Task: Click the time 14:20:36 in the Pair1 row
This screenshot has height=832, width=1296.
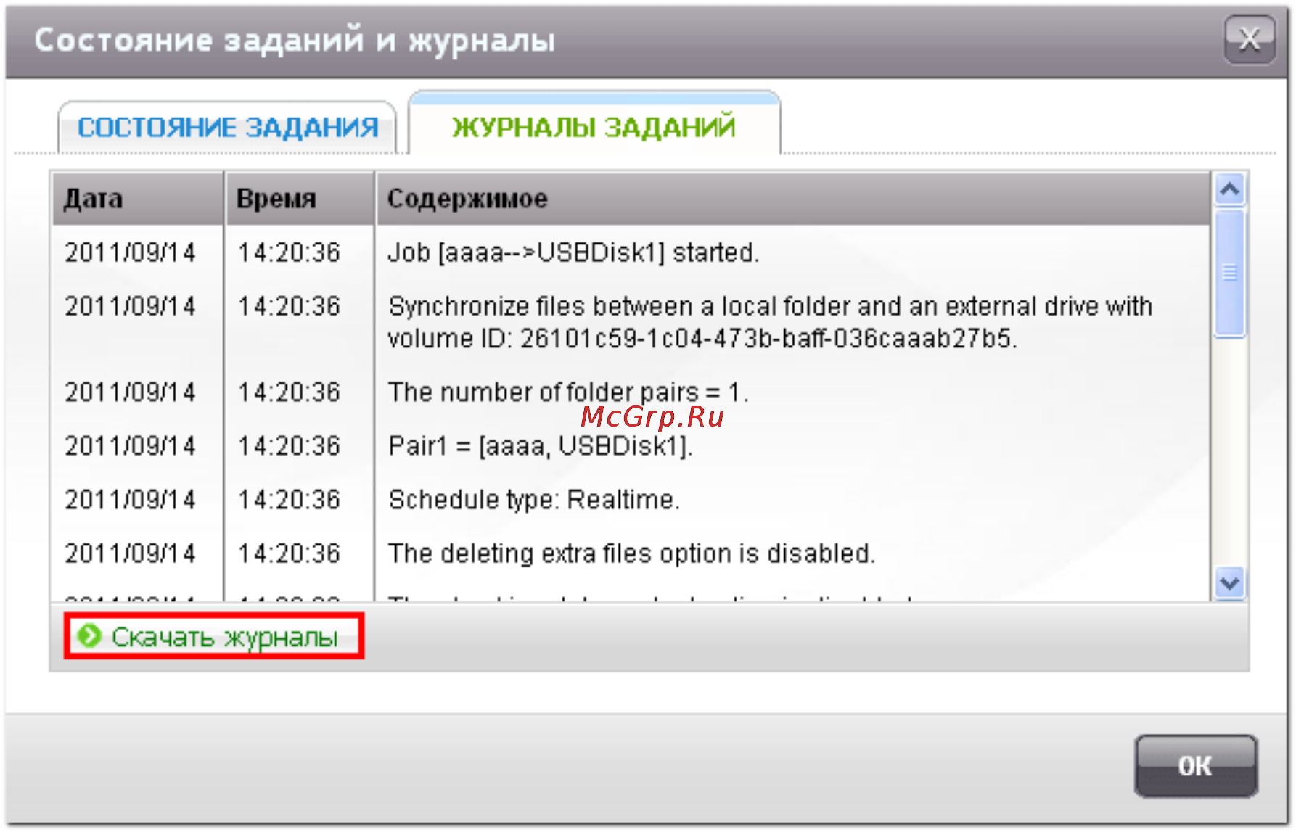Action: click(x=289, y=446)
